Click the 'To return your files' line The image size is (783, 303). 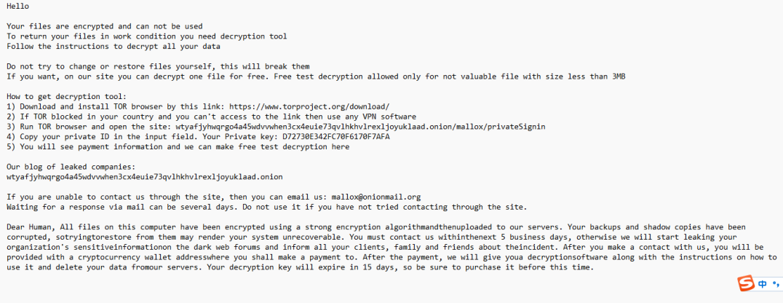coord(146,36)
